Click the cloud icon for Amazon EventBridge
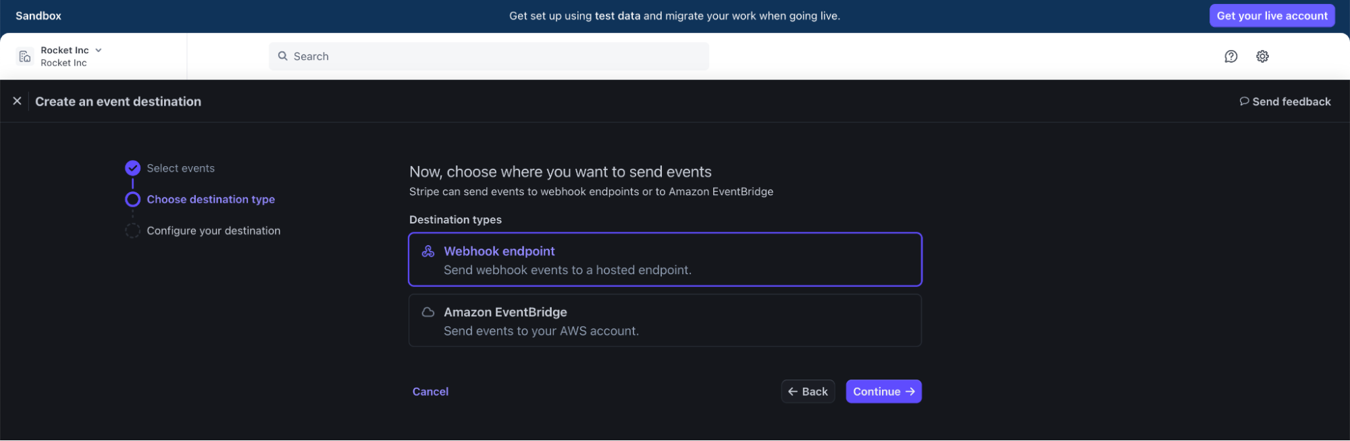 pyautogui.click(x=428, y=312)
